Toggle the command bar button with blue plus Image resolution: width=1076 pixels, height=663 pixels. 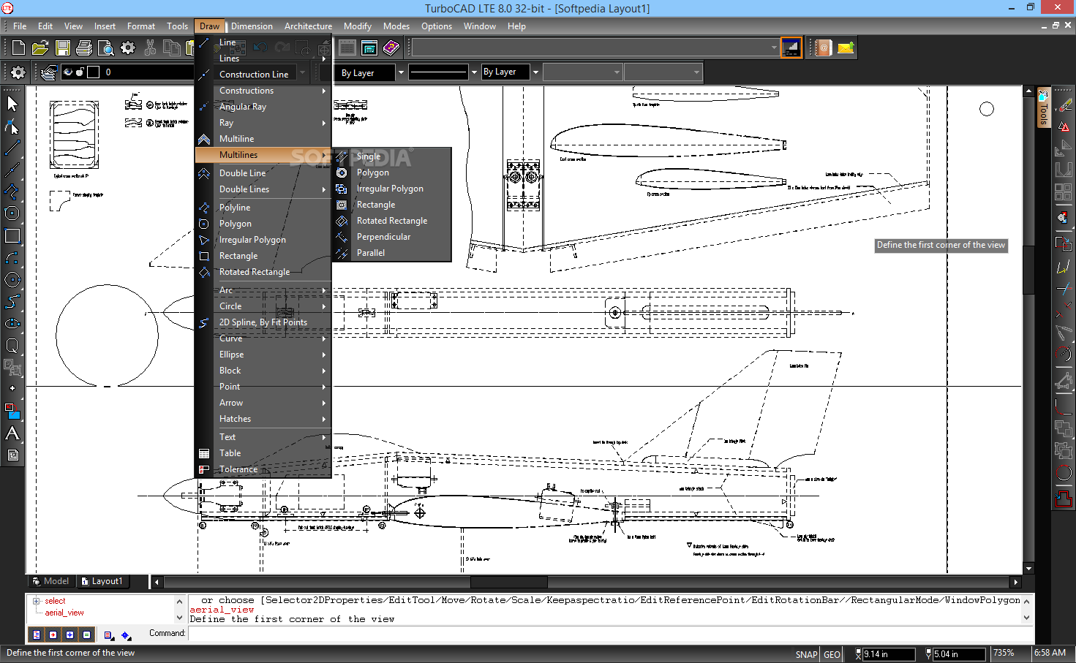69,634
